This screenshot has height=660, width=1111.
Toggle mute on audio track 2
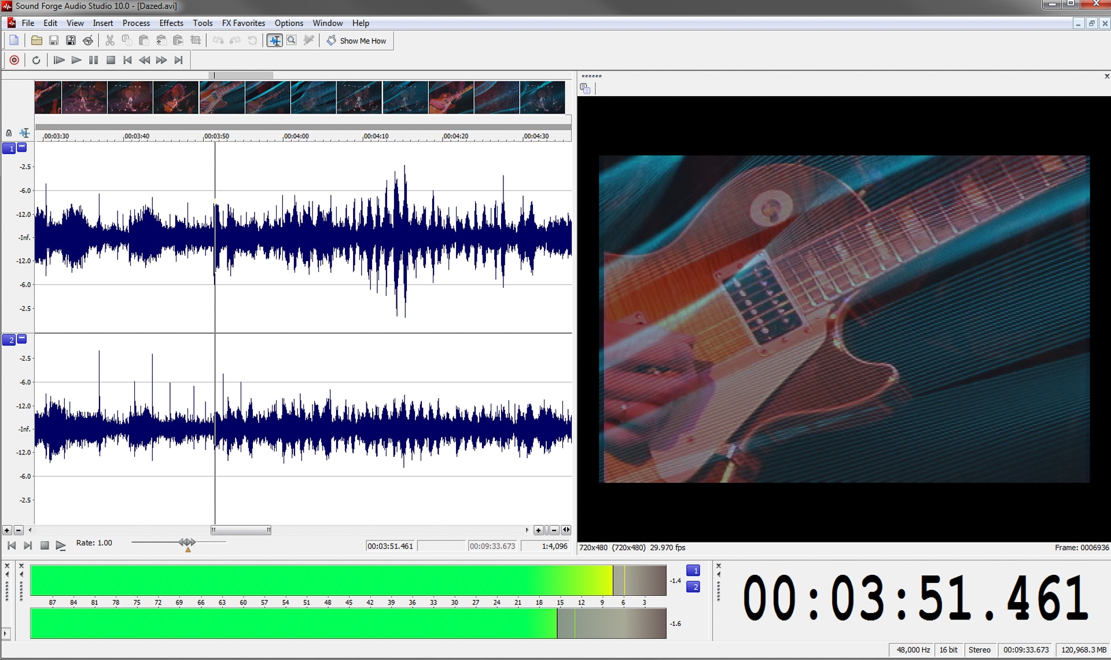21,339
